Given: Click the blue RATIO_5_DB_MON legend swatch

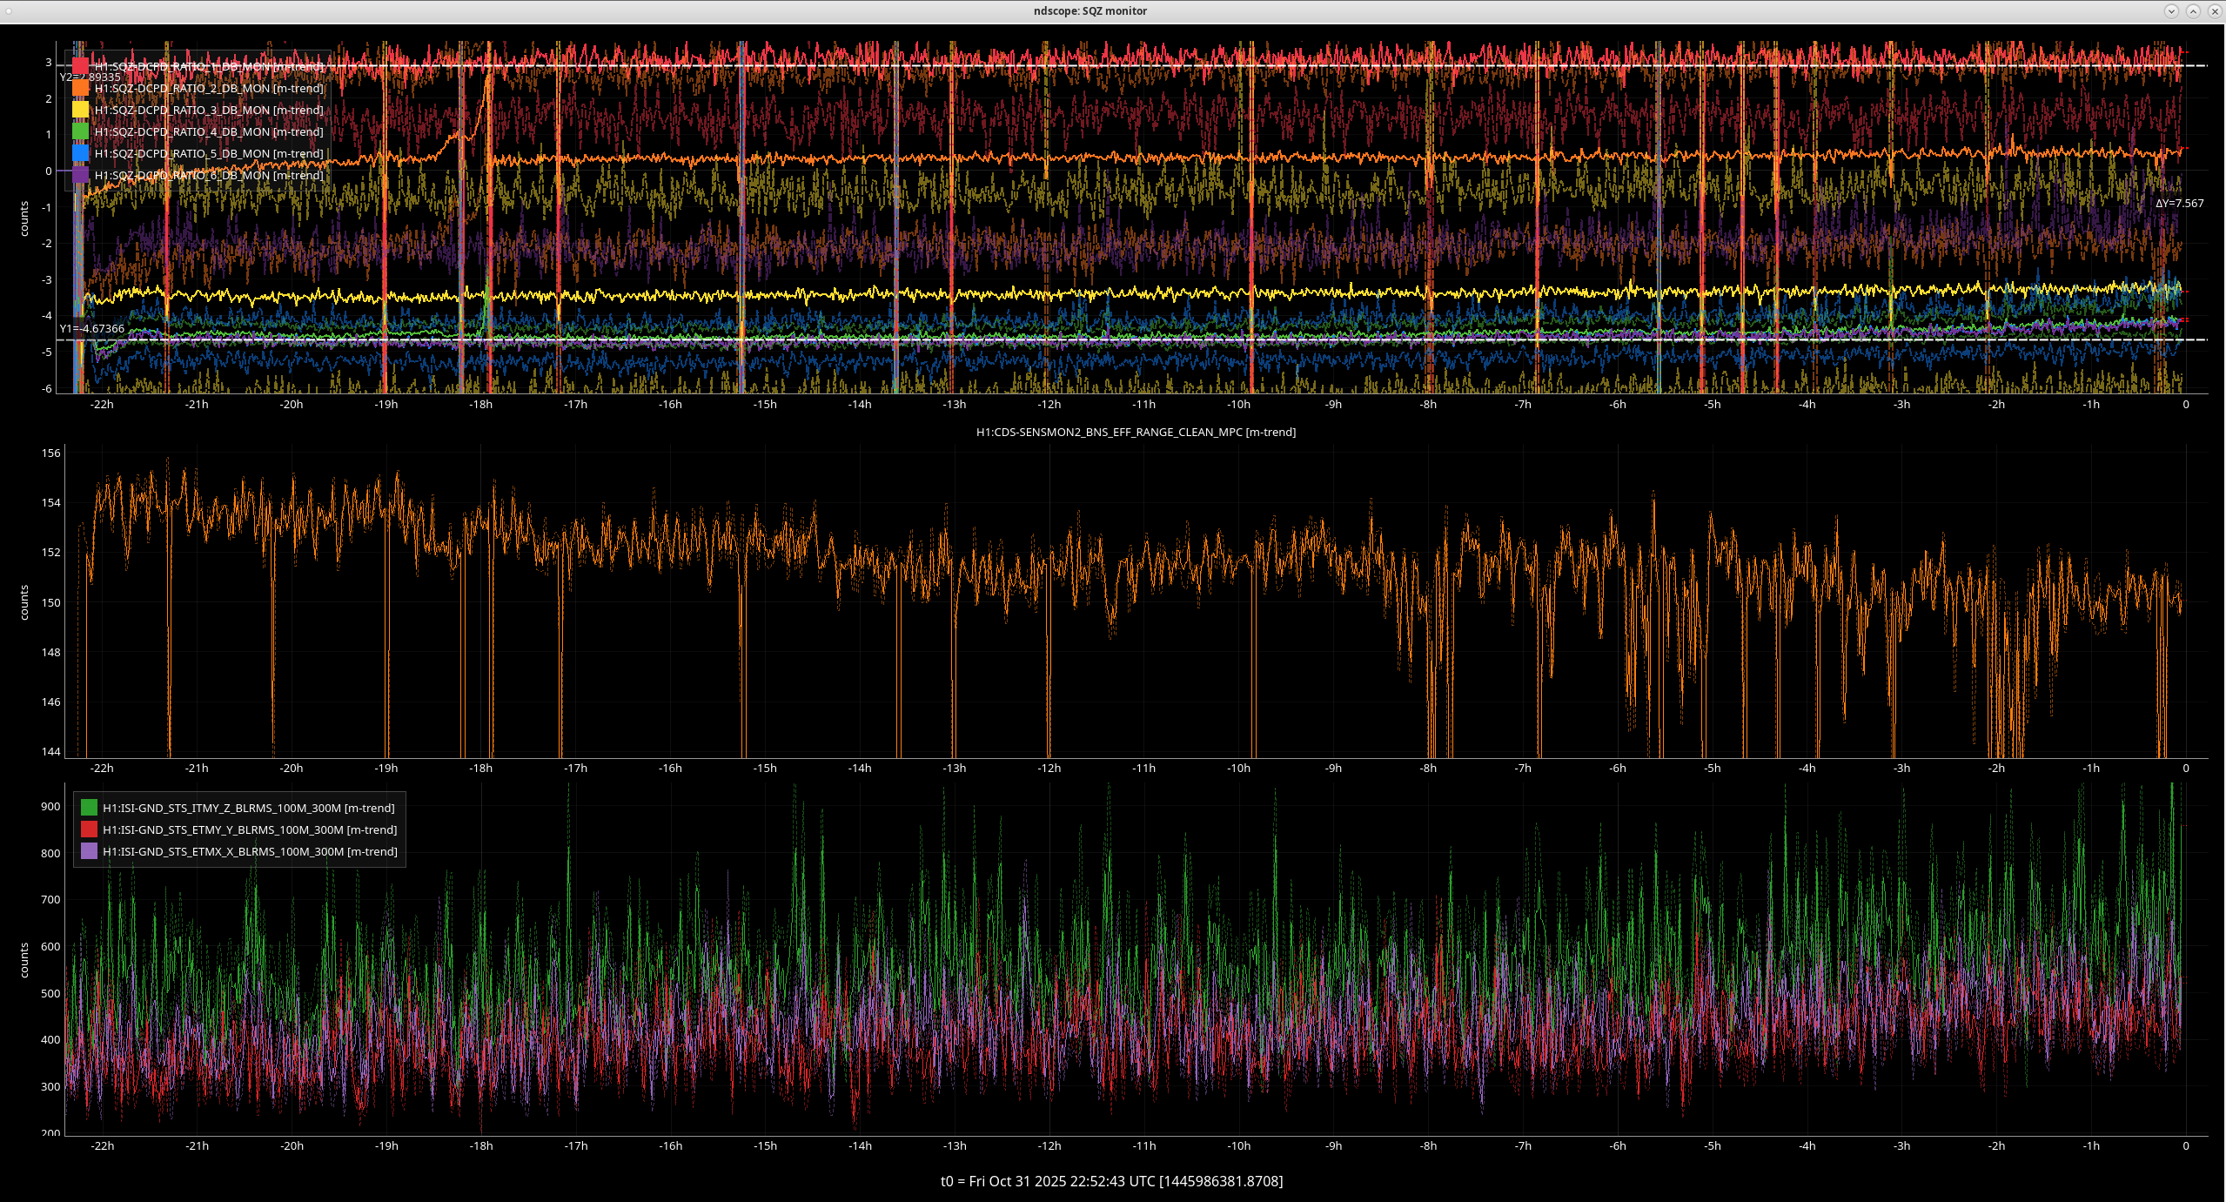Looking at the screenshot, I should 80,153.
